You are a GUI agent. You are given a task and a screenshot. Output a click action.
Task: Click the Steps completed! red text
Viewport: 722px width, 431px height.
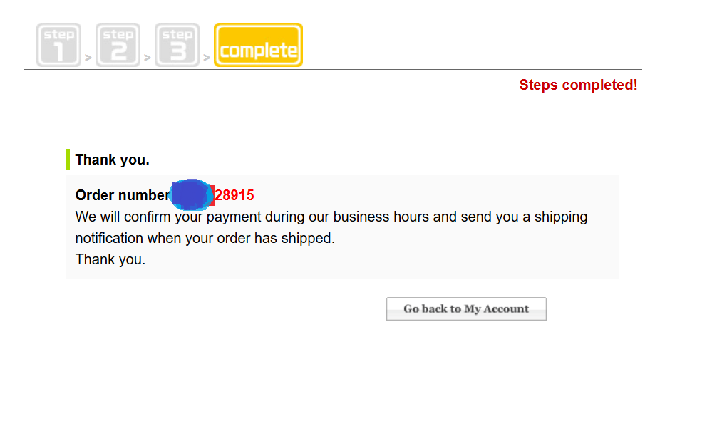(578, 85)
